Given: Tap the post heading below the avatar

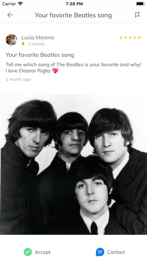Looking at the screenshot, I should point(40,55).
